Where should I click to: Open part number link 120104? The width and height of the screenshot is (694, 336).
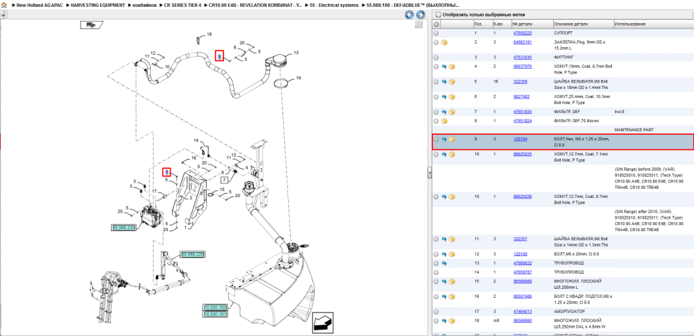point(519,139)
